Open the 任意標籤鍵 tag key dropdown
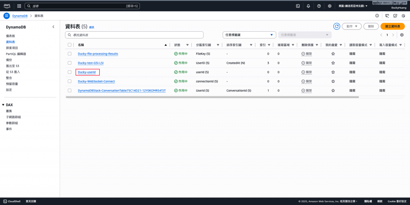This screenshot has width=410, height=205. pyautogui.click(x=249, y=35)
